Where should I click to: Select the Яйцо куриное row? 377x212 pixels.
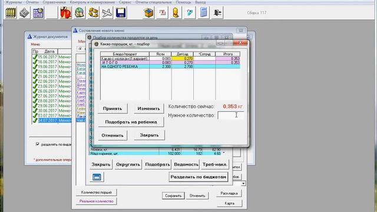(x=156, y=153)
